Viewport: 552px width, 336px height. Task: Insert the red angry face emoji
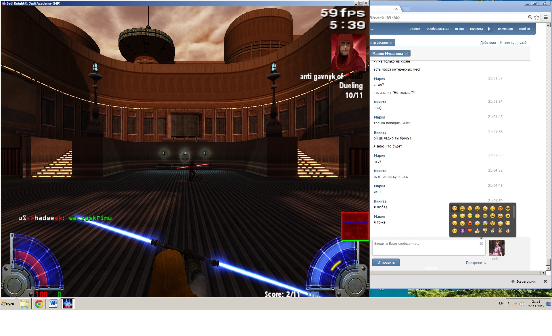tap(470, 223)
